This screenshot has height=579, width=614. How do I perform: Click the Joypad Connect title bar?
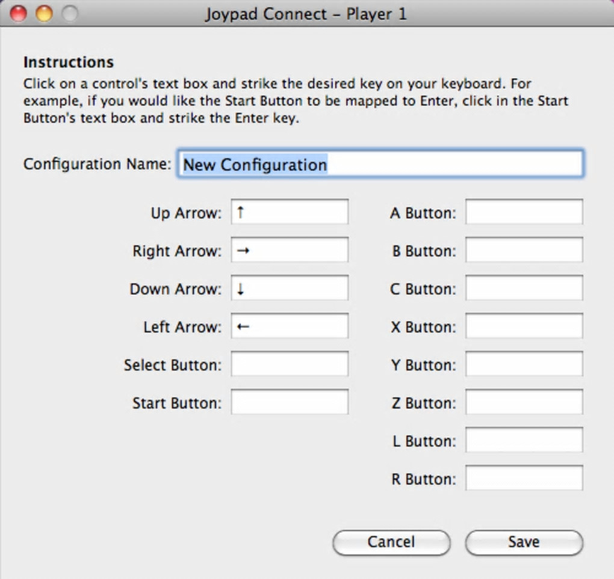(x=306, y=13)
